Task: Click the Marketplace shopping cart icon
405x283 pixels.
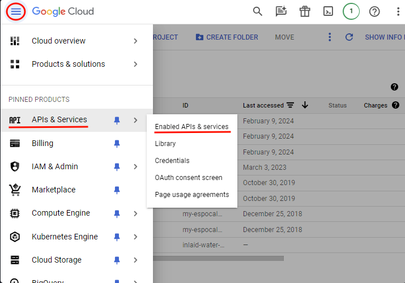Action: (x=15, y=190)
